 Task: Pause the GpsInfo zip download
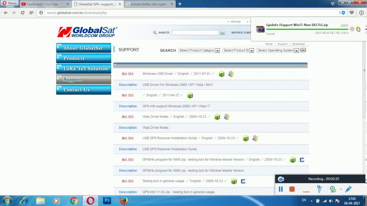click(x=352, y=29)
